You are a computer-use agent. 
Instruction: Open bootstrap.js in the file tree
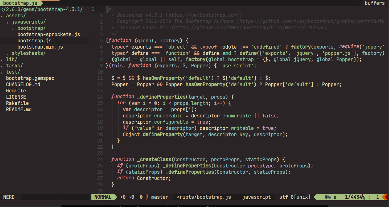34,41
